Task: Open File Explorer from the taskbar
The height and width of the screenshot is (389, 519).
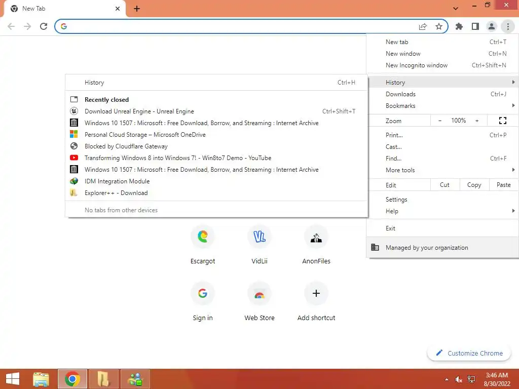Action: tap(41, 379)
